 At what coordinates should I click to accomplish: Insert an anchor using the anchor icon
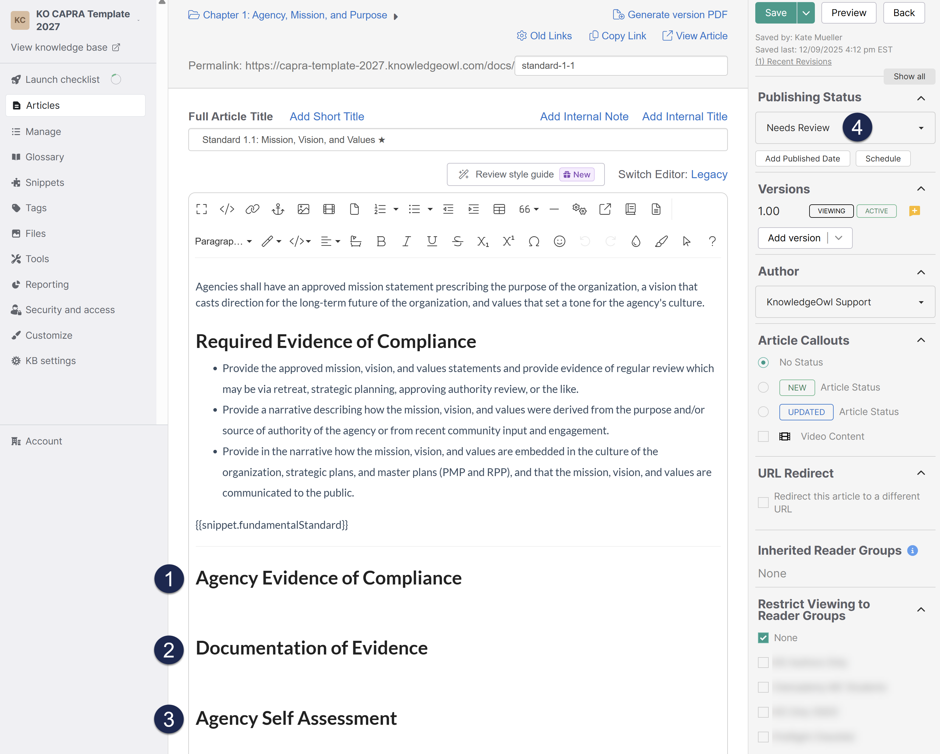pos(278,209)
